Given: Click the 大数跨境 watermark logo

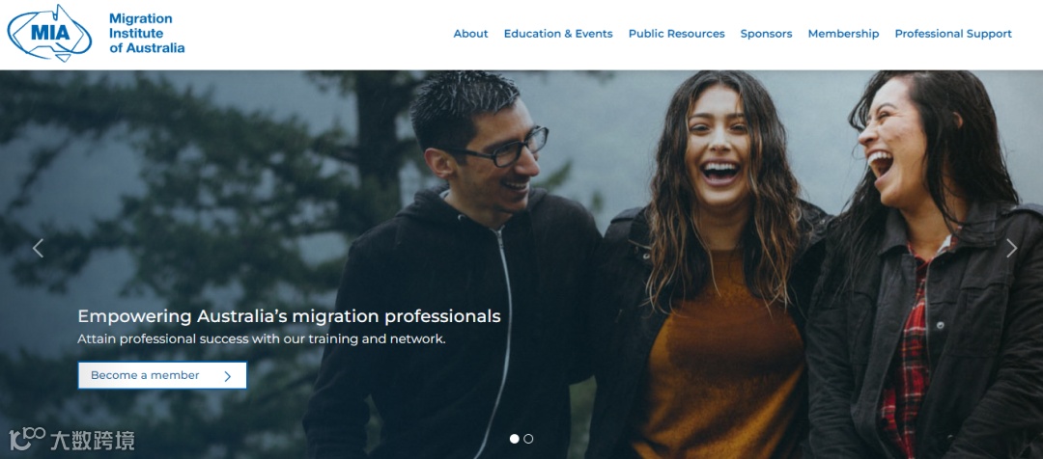Looking at the screenshot, I should coord(71,440).
